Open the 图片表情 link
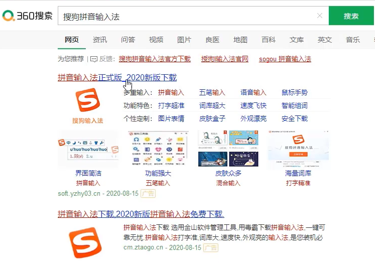The image size is (375, 265). point(171,118)
